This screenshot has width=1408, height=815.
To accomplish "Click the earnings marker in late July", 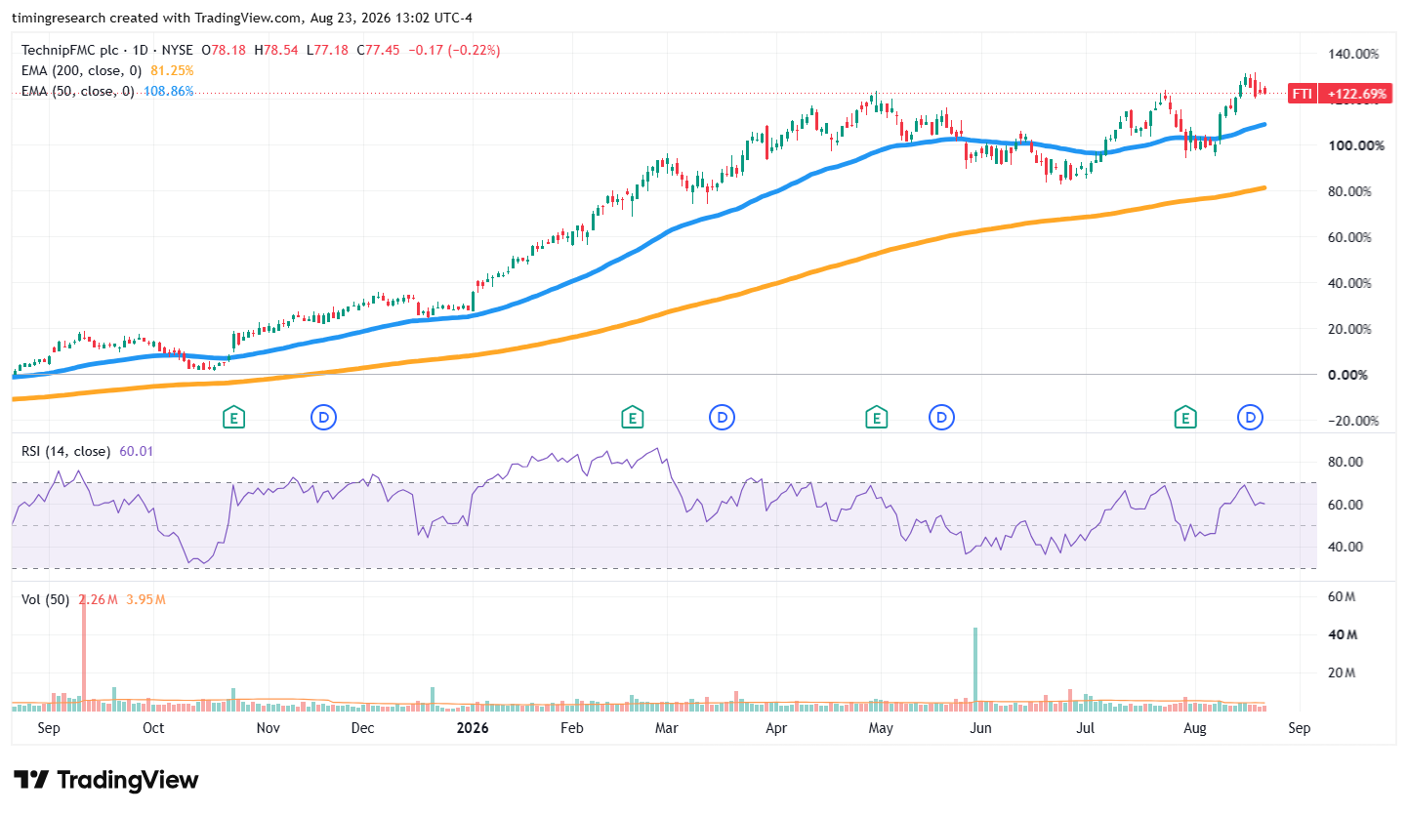I will coord(1185,418).
